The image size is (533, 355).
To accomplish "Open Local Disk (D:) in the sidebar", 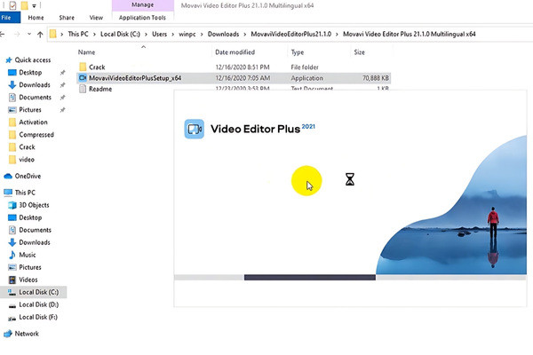I will (39, 304).
